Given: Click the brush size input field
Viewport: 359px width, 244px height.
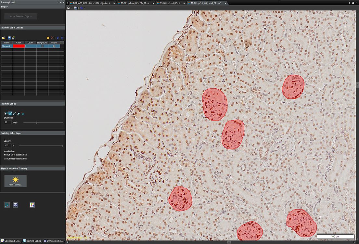Looking at the screenshot, I should click(x=7, y=122).
